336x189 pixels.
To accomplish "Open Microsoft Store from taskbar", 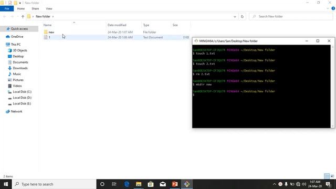I will pyautogui.click(x=151, y=184).
